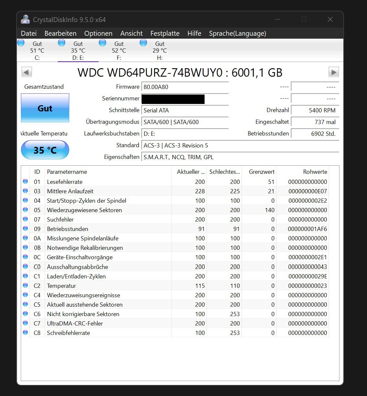The width and height of the screenshot is (367, 396).
Task: Click the blue Gut health status button
Action: [45, 108]
